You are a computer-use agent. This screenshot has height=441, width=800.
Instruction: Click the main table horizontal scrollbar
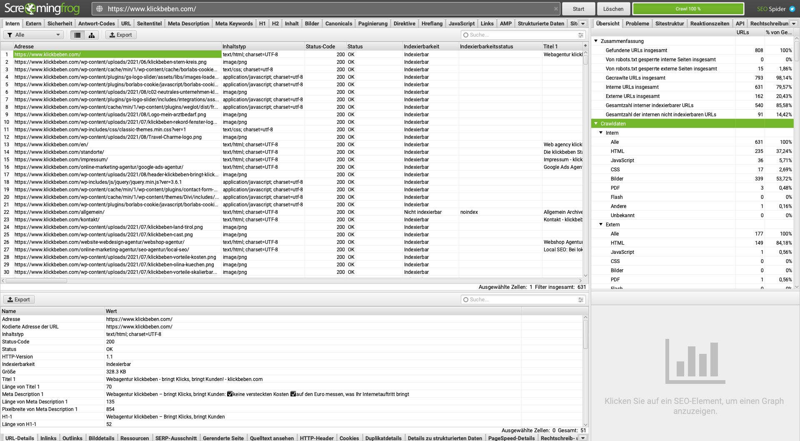[36, 281]
